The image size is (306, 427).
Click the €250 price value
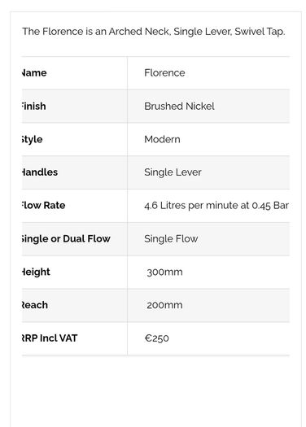coord(157,338)
